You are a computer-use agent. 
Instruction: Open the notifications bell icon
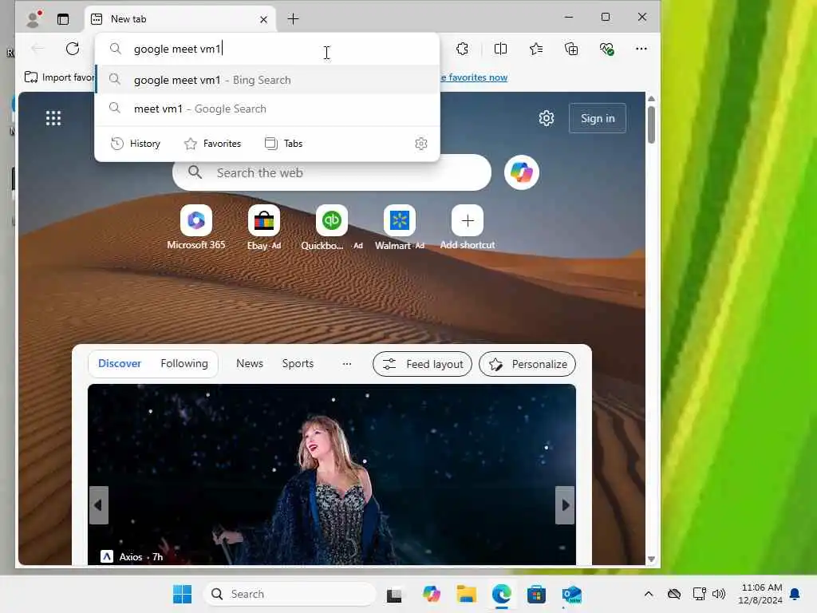click(x=795, y=594)
